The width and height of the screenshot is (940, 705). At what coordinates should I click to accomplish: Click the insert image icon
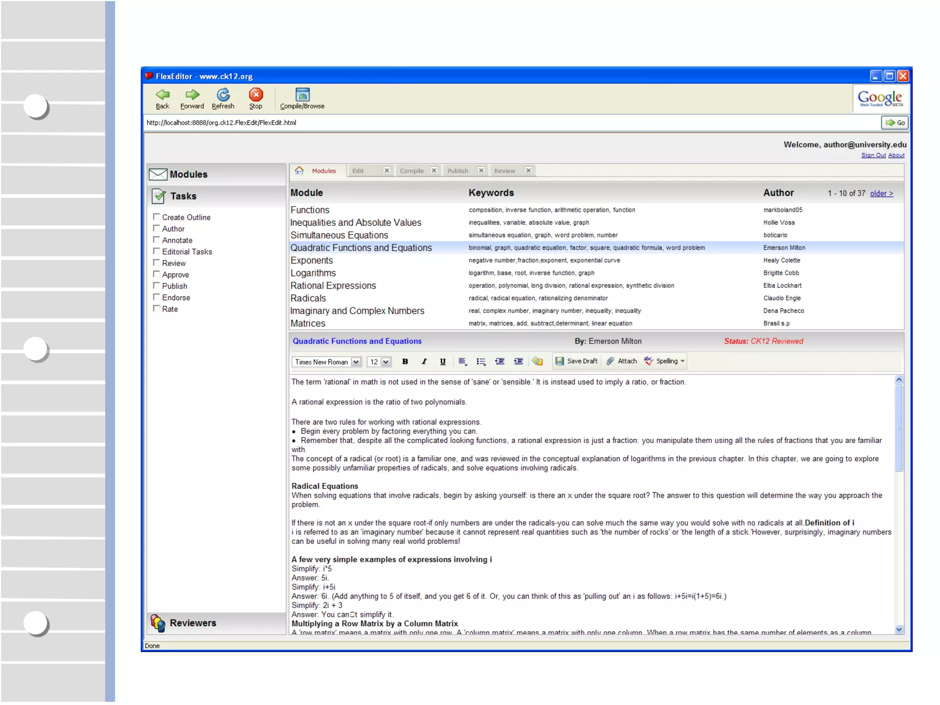pos(537,362)
